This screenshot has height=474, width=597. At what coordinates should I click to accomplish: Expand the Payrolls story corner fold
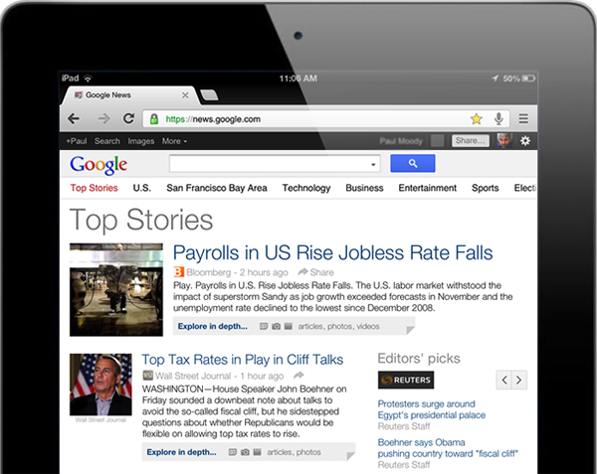click(x=410, y=330)
